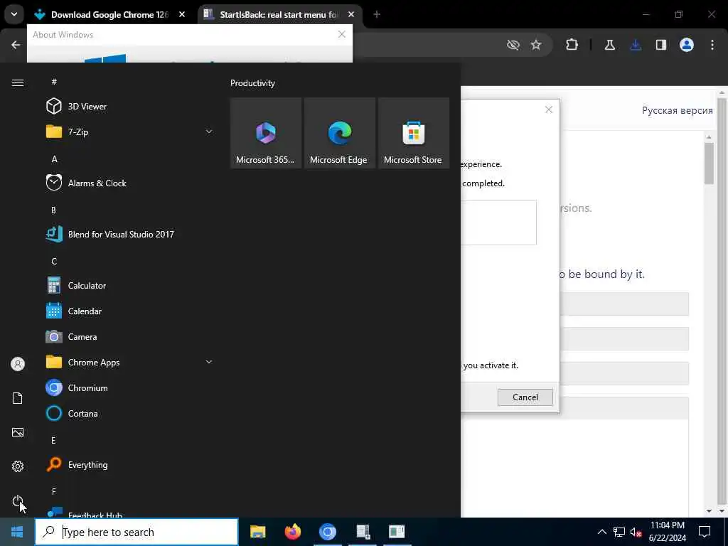The image size is (728, 546).
Task: Switch to the Download Google Chrome tab
Action: point(109,14)
